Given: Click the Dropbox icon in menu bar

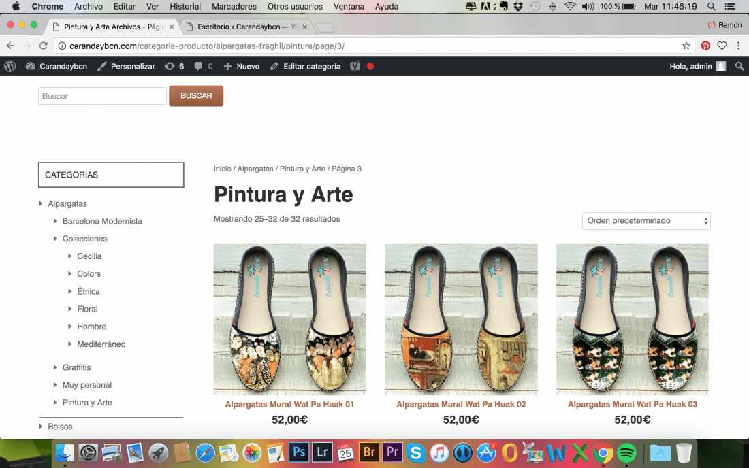Looking at the screenshot, I should coord(517,6).
